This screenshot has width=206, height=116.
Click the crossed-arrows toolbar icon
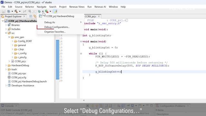point(24,12)
